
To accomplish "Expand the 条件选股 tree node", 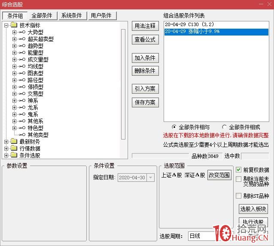I will pos(6,155).
